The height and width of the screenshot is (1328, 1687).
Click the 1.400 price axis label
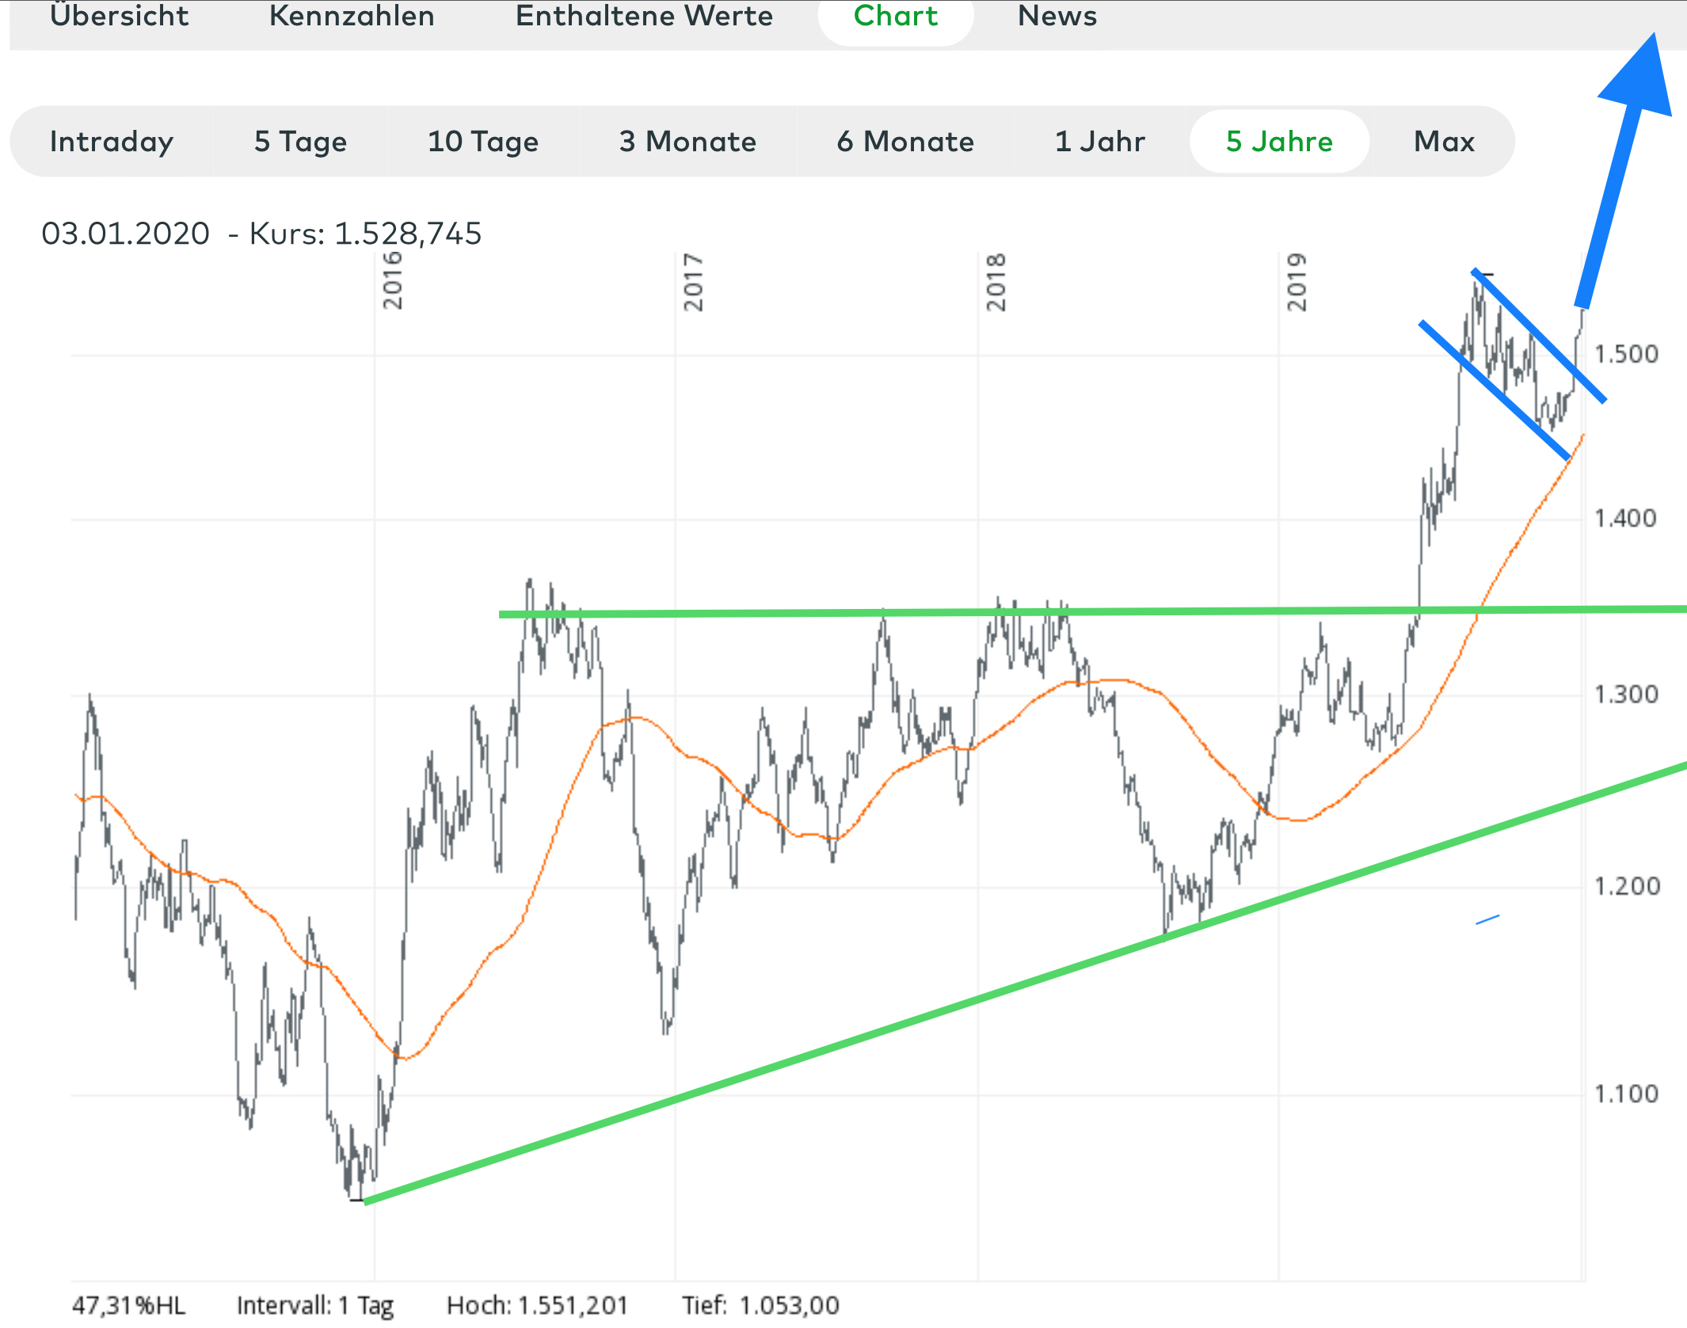[x=1624, y=519]
